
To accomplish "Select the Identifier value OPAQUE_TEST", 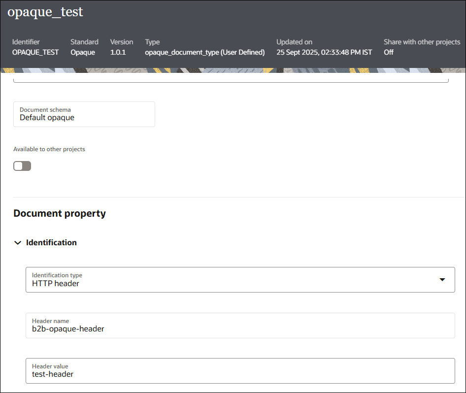I will click(35, 52).
